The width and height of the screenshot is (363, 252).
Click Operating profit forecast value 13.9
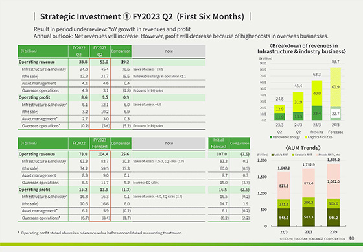[104, 190]
